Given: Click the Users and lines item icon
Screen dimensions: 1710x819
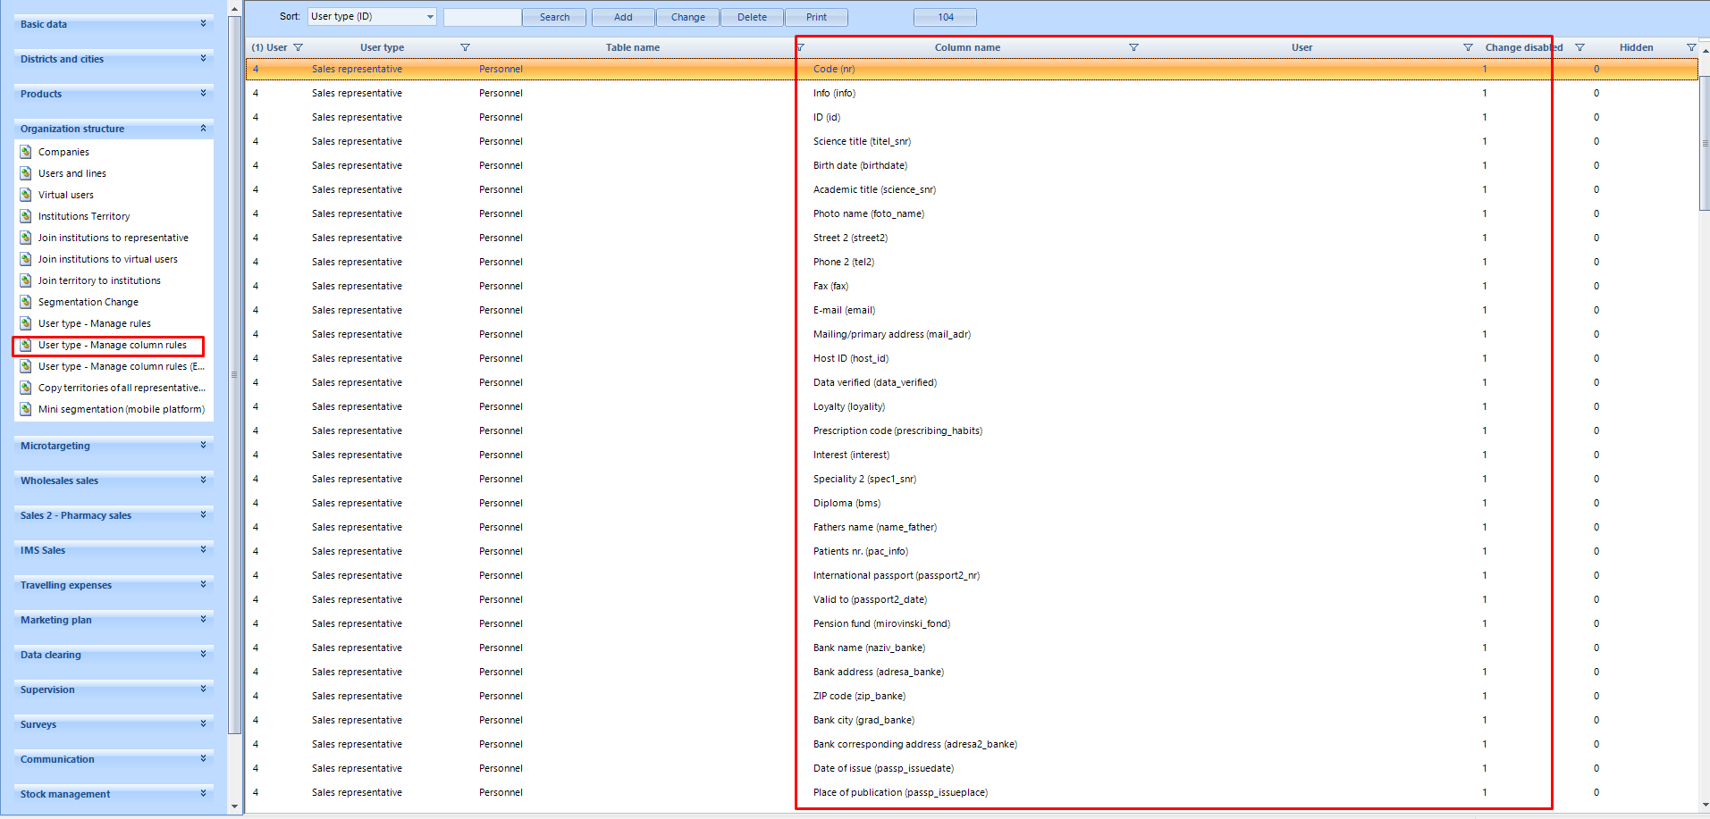Looking at the screenshot, I should (x=26, y=173).
